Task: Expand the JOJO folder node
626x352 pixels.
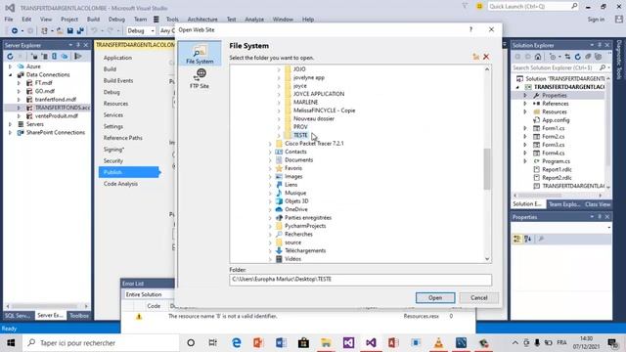Action: point(279,69)
